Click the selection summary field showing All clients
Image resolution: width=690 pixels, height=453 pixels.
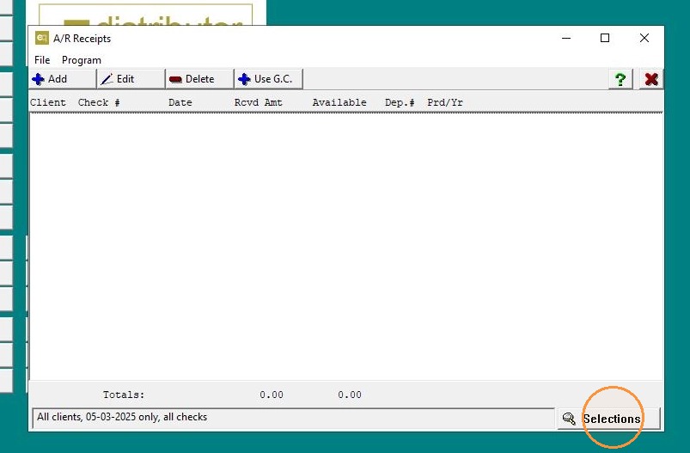tap(294, 418)
